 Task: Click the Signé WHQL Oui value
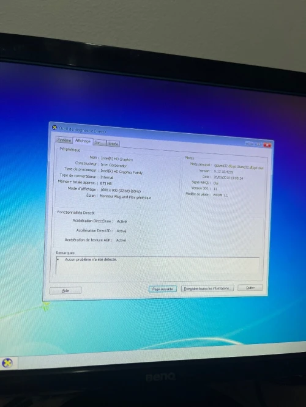point(216,183)
